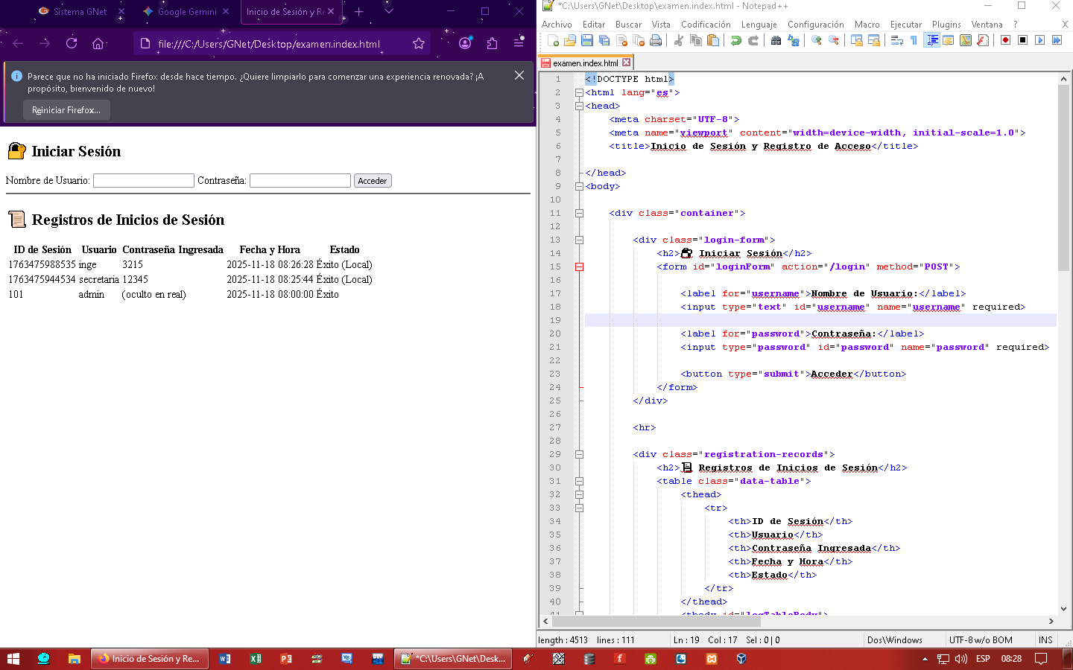The width and height of the screenshot is (1073, 670).
Task: Undo the last edit in Notepad++
Action: click(x=736, y=40)
